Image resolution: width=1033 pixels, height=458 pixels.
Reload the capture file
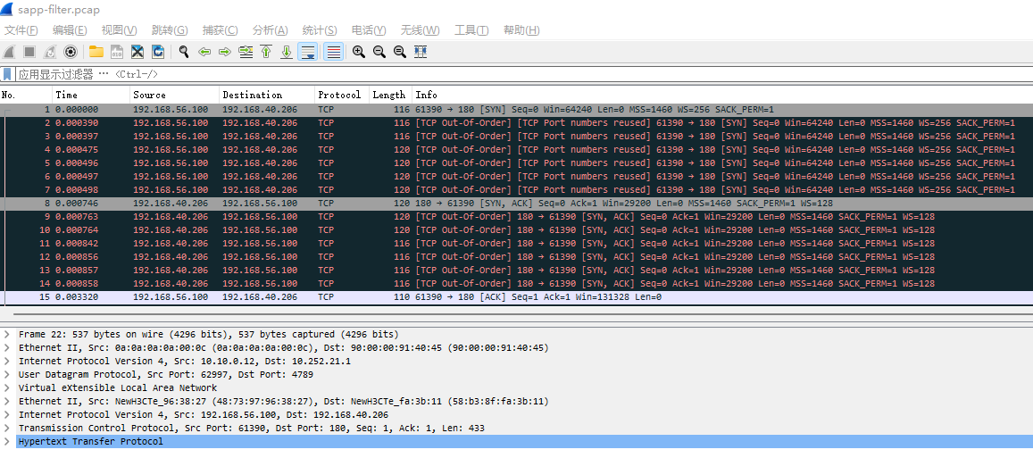(x=158, y=52)
